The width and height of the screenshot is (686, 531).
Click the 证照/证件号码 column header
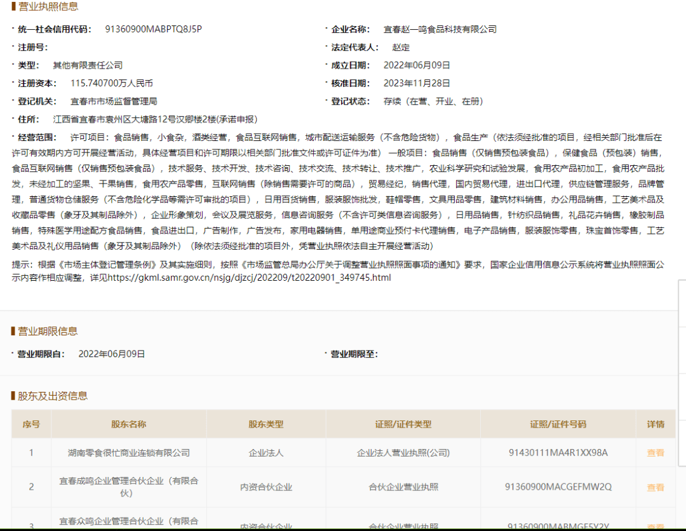558,424
